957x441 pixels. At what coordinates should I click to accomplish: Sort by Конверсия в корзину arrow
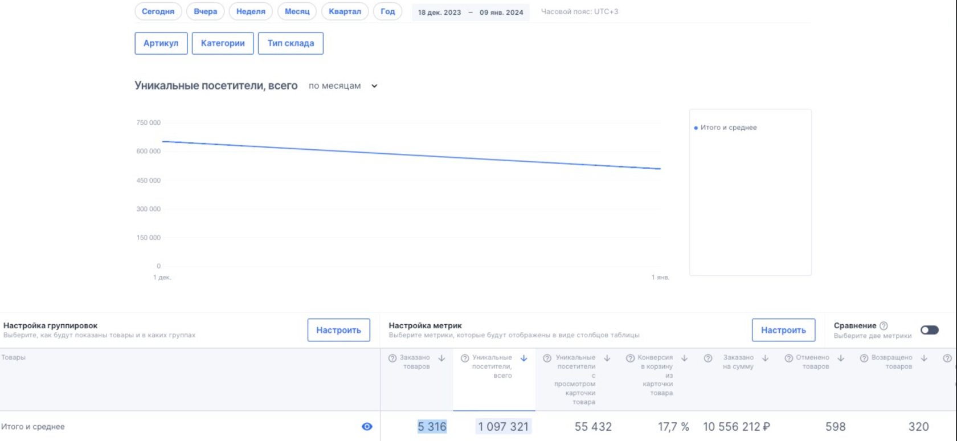(x=684, y=358)
